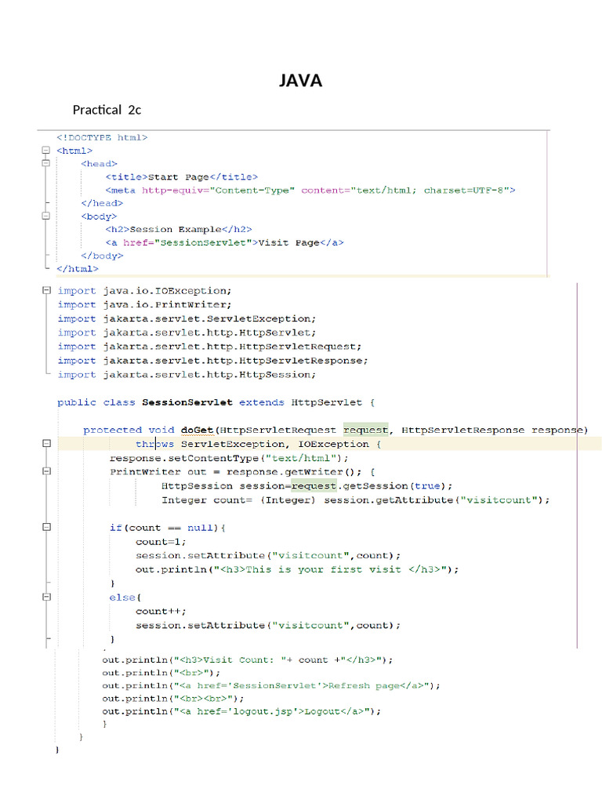This screenshot has height=803, width=602.
Task: Click the SessionServlet class name
Action: click(x=187, y=402)
